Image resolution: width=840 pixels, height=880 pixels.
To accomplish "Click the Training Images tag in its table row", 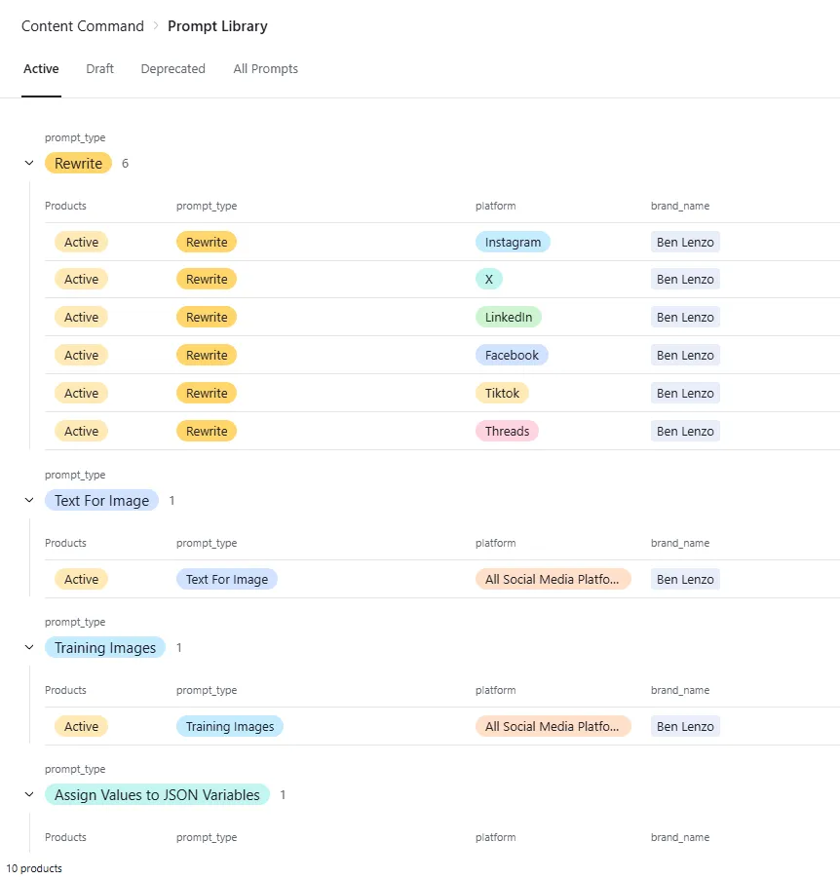I will 230,726.
